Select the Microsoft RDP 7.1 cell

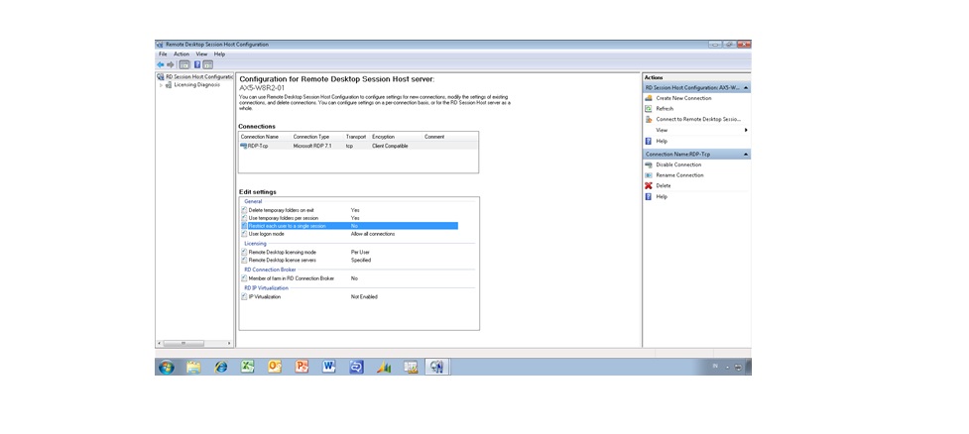(x=310, y=146)
